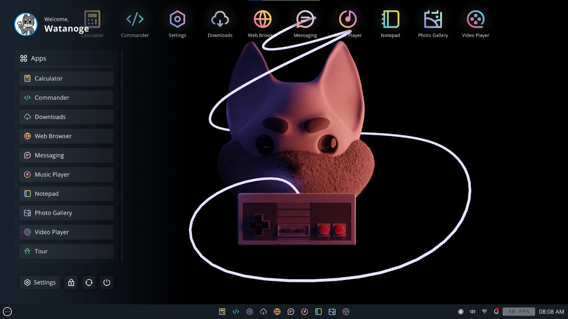Open the Calculator icon in the taskbar
The height and width of the screenshot is (319, 568).
pyautogui.click(x=222, y=311)
